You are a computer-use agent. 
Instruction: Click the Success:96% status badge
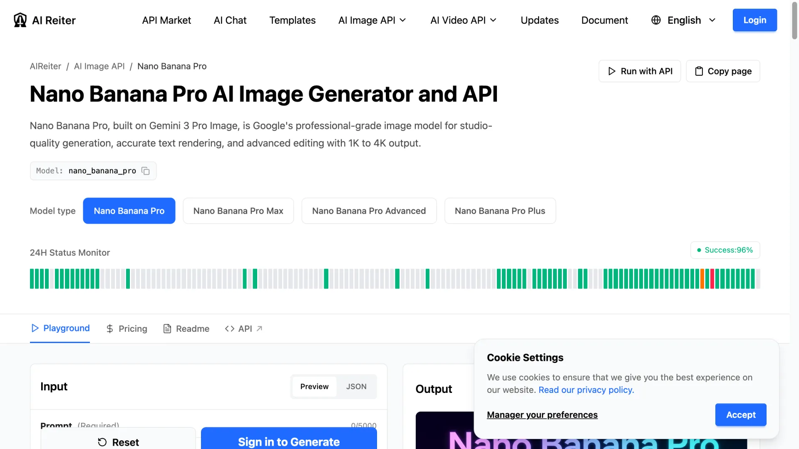pyautogui.click(x=725, y=250)
